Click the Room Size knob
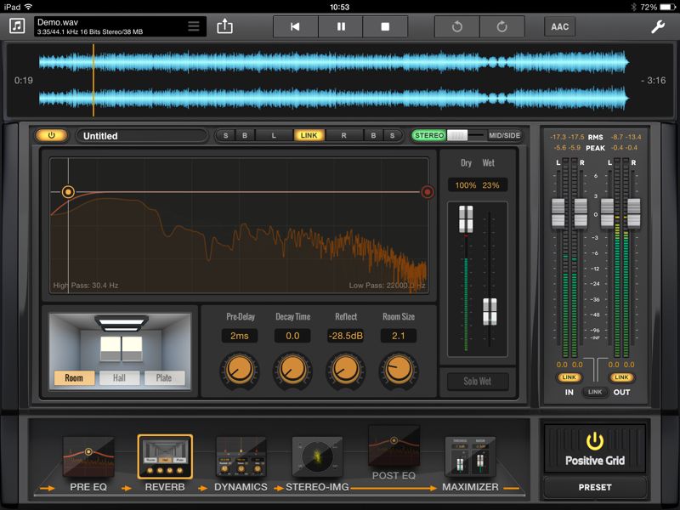The image size is (680, 510). (x=399, y=370)
